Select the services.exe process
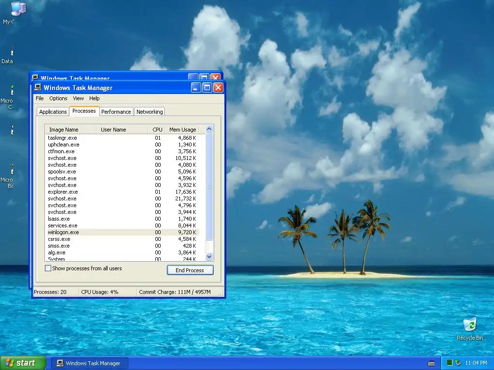This screenshot has height=370, width=494. (x=122, y=225)
